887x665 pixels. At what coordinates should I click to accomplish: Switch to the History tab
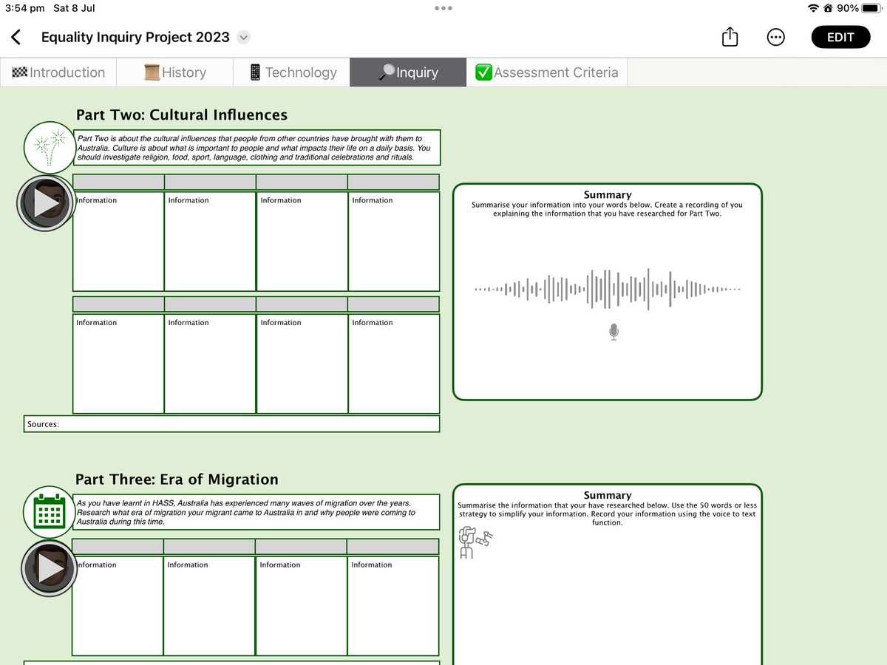coord(175,72)
